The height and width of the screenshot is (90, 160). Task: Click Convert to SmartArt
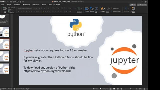click(79, 10)
